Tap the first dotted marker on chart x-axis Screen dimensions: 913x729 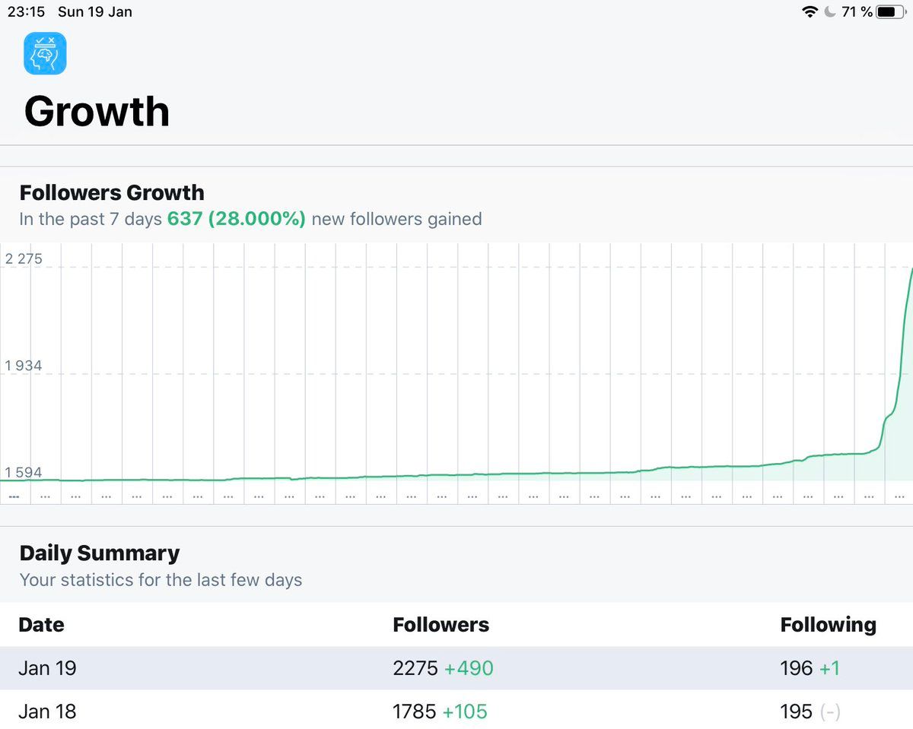click(x=14, y=496)
